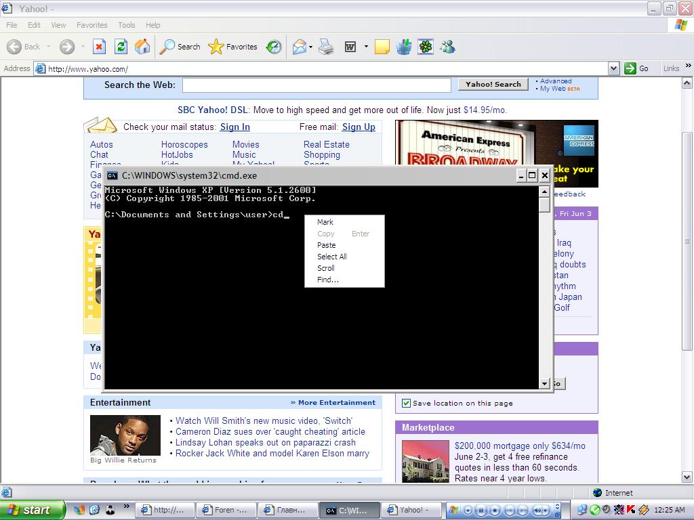Open the Edit button dropdown arrow
This screenshot has width=694, height=520.
[x=366, y=47]
